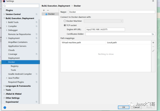Open the Experimental settings page
Image resolution: width=160 pixels, height=111 pixels.
12,102
